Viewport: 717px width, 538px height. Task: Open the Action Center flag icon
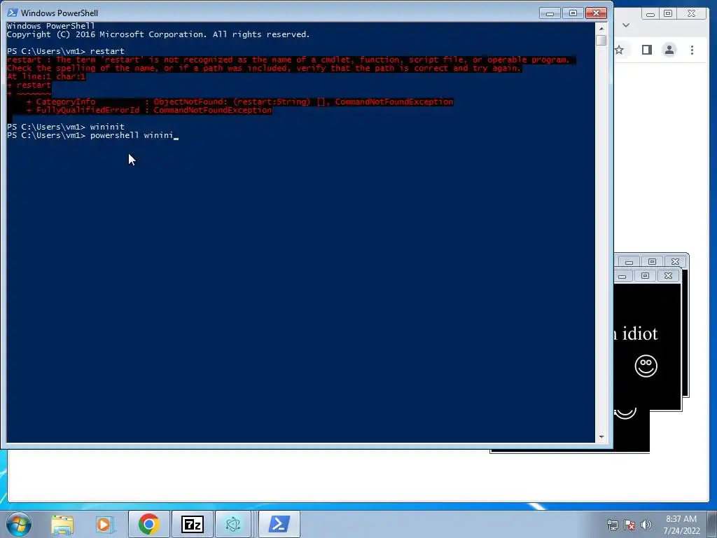click(x=629, y=525)
